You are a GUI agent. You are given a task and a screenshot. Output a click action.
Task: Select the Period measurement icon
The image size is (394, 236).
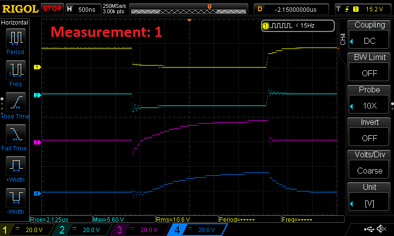16,38
